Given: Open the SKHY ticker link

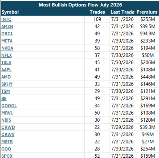Looking at the screenshot, I should coord(7,84).
